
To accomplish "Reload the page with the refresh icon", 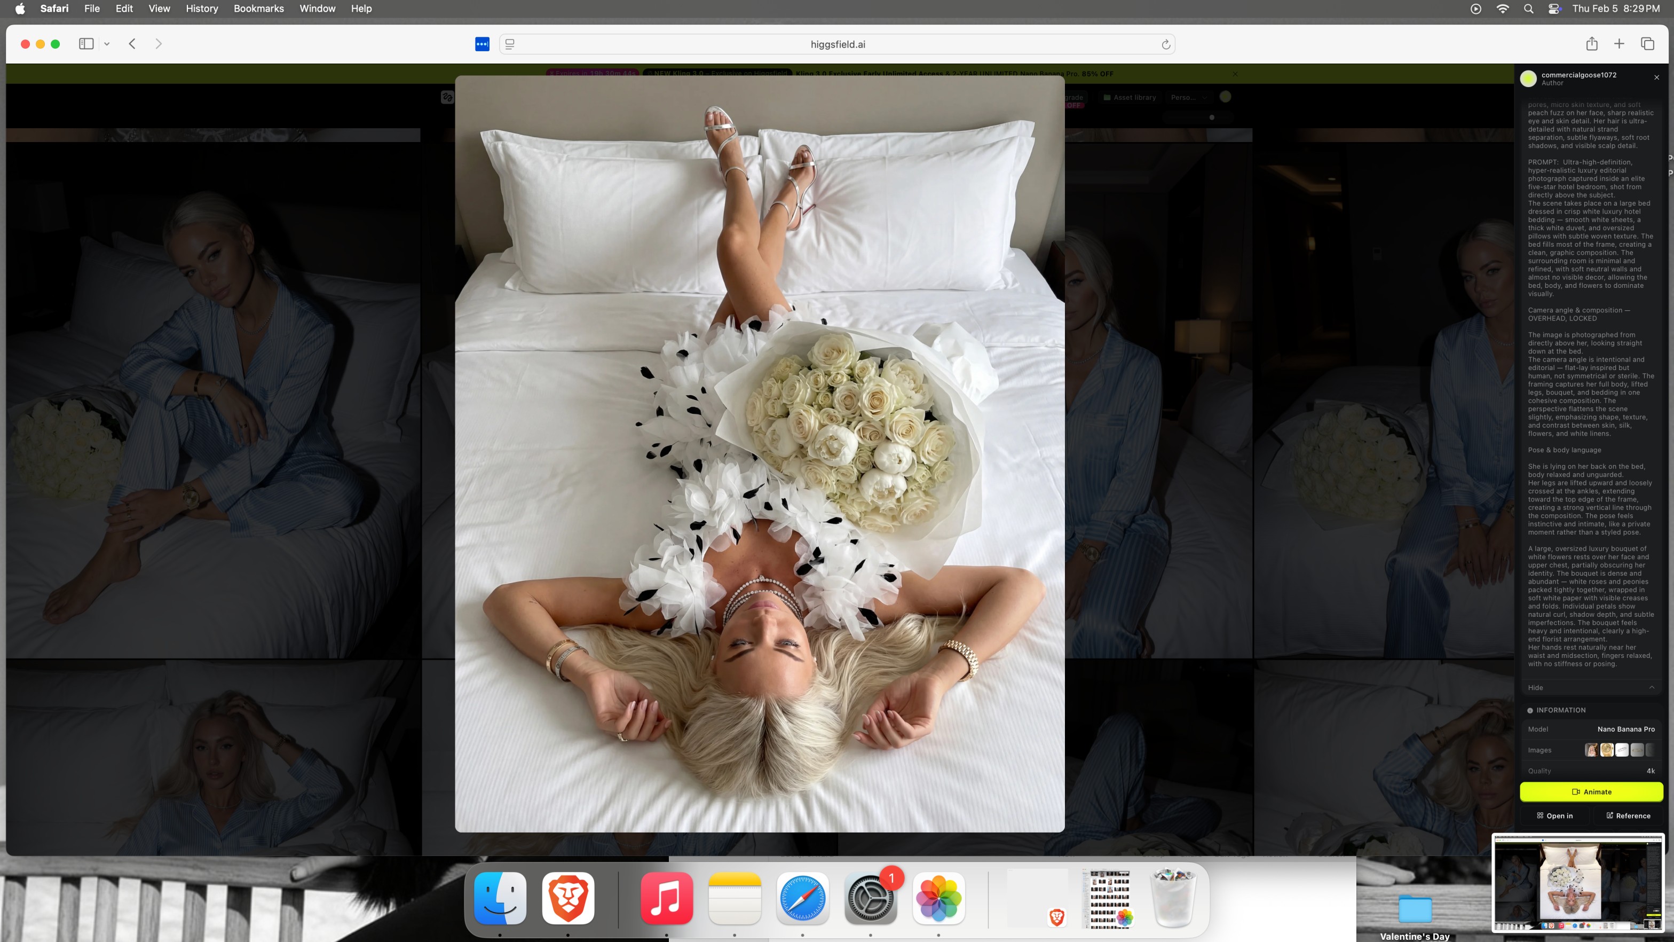I will click(1166, 44).
